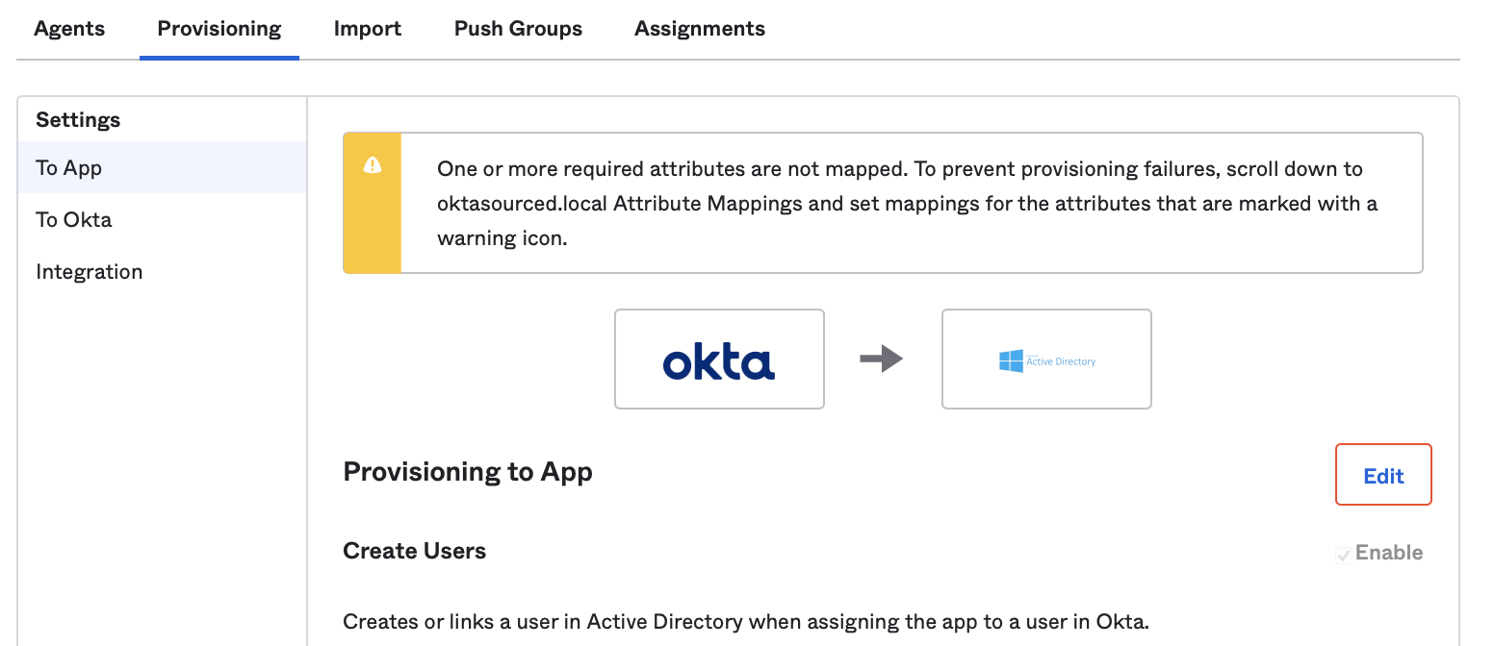Click the 'Creates or links a user' description

pyautogui.click(x=746, y=621)
